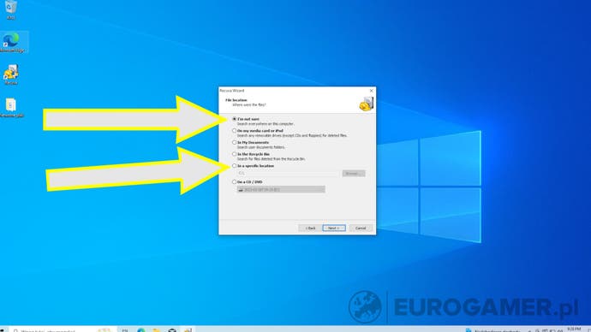Open Microsoft Store from the taskbar
The image size is (591, 332).
click(172, 329)
